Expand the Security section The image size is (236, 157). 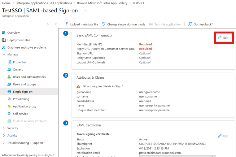point(4,128)
